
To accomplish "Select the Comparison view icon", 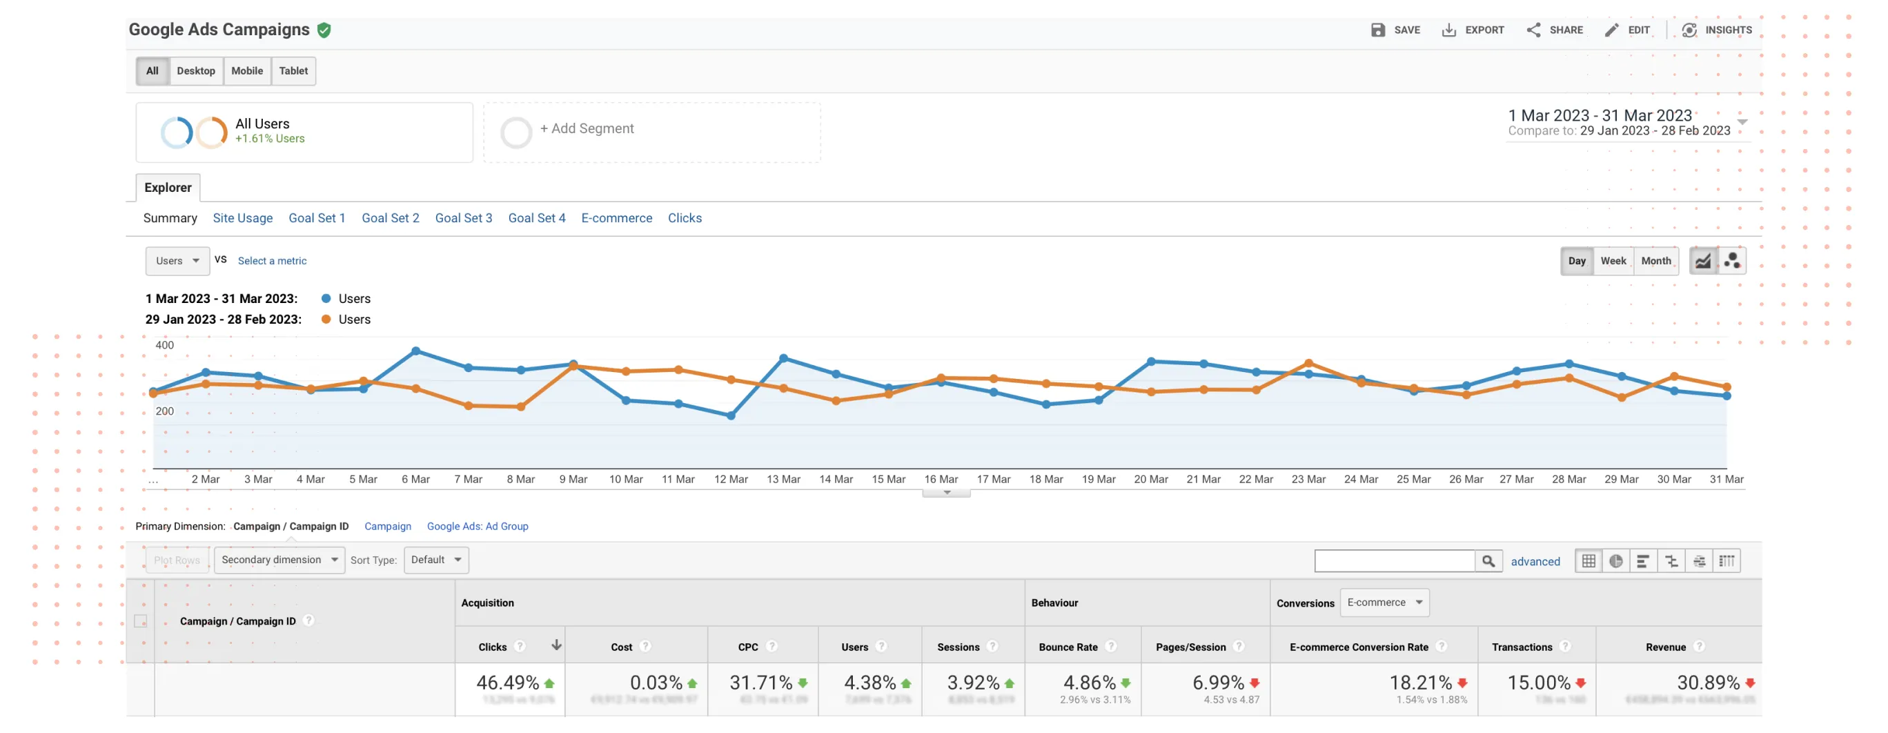I will pos(1671,561).
